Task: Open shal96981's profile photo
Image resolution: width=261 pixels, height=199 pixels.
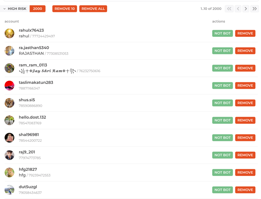Action: point(9,137)
